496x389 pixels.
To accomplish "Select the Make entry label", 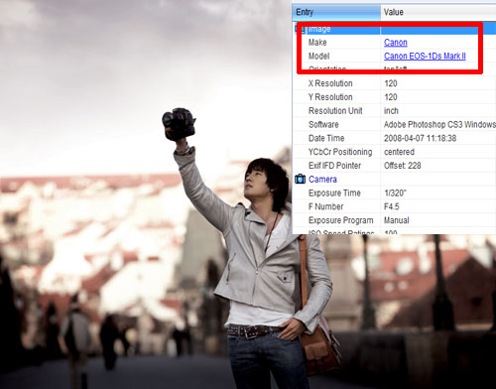I will [317, 43].
